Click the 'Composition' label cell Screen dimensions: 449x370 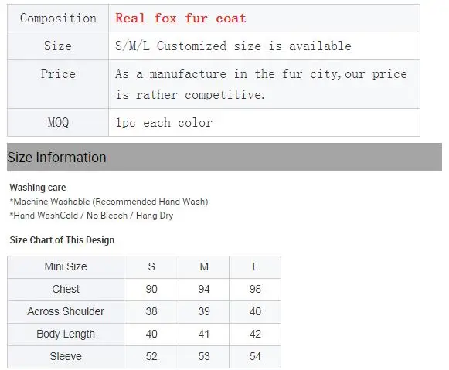58,19
